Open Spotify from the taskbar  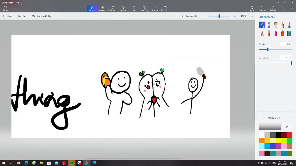tap(72, 163)
